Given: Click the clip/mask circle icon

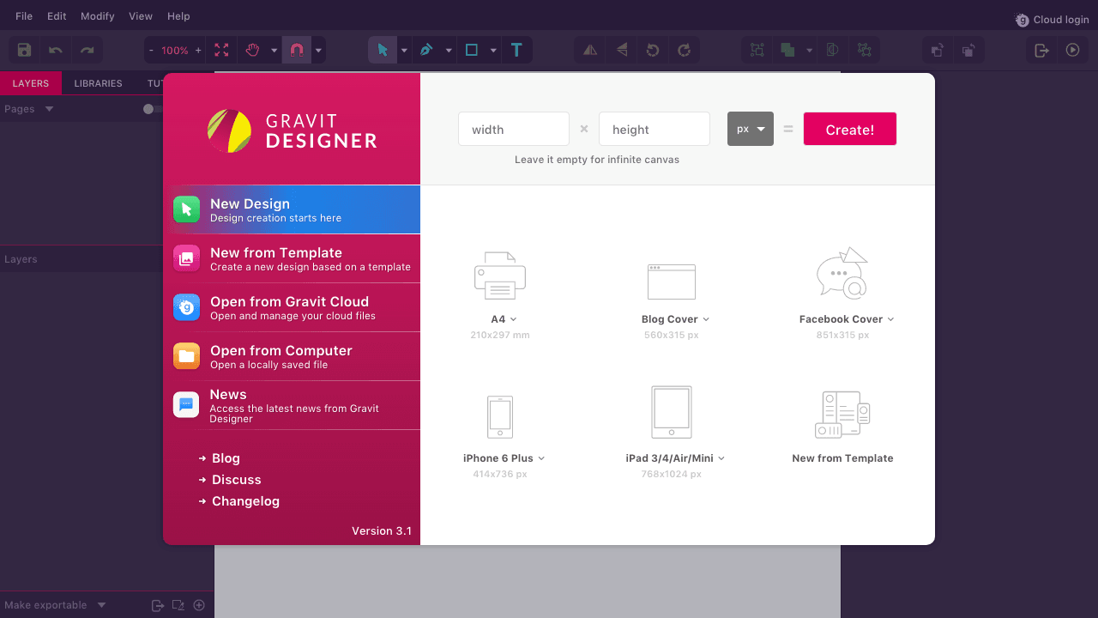Looking at the screenshot, I should [832, 51].
